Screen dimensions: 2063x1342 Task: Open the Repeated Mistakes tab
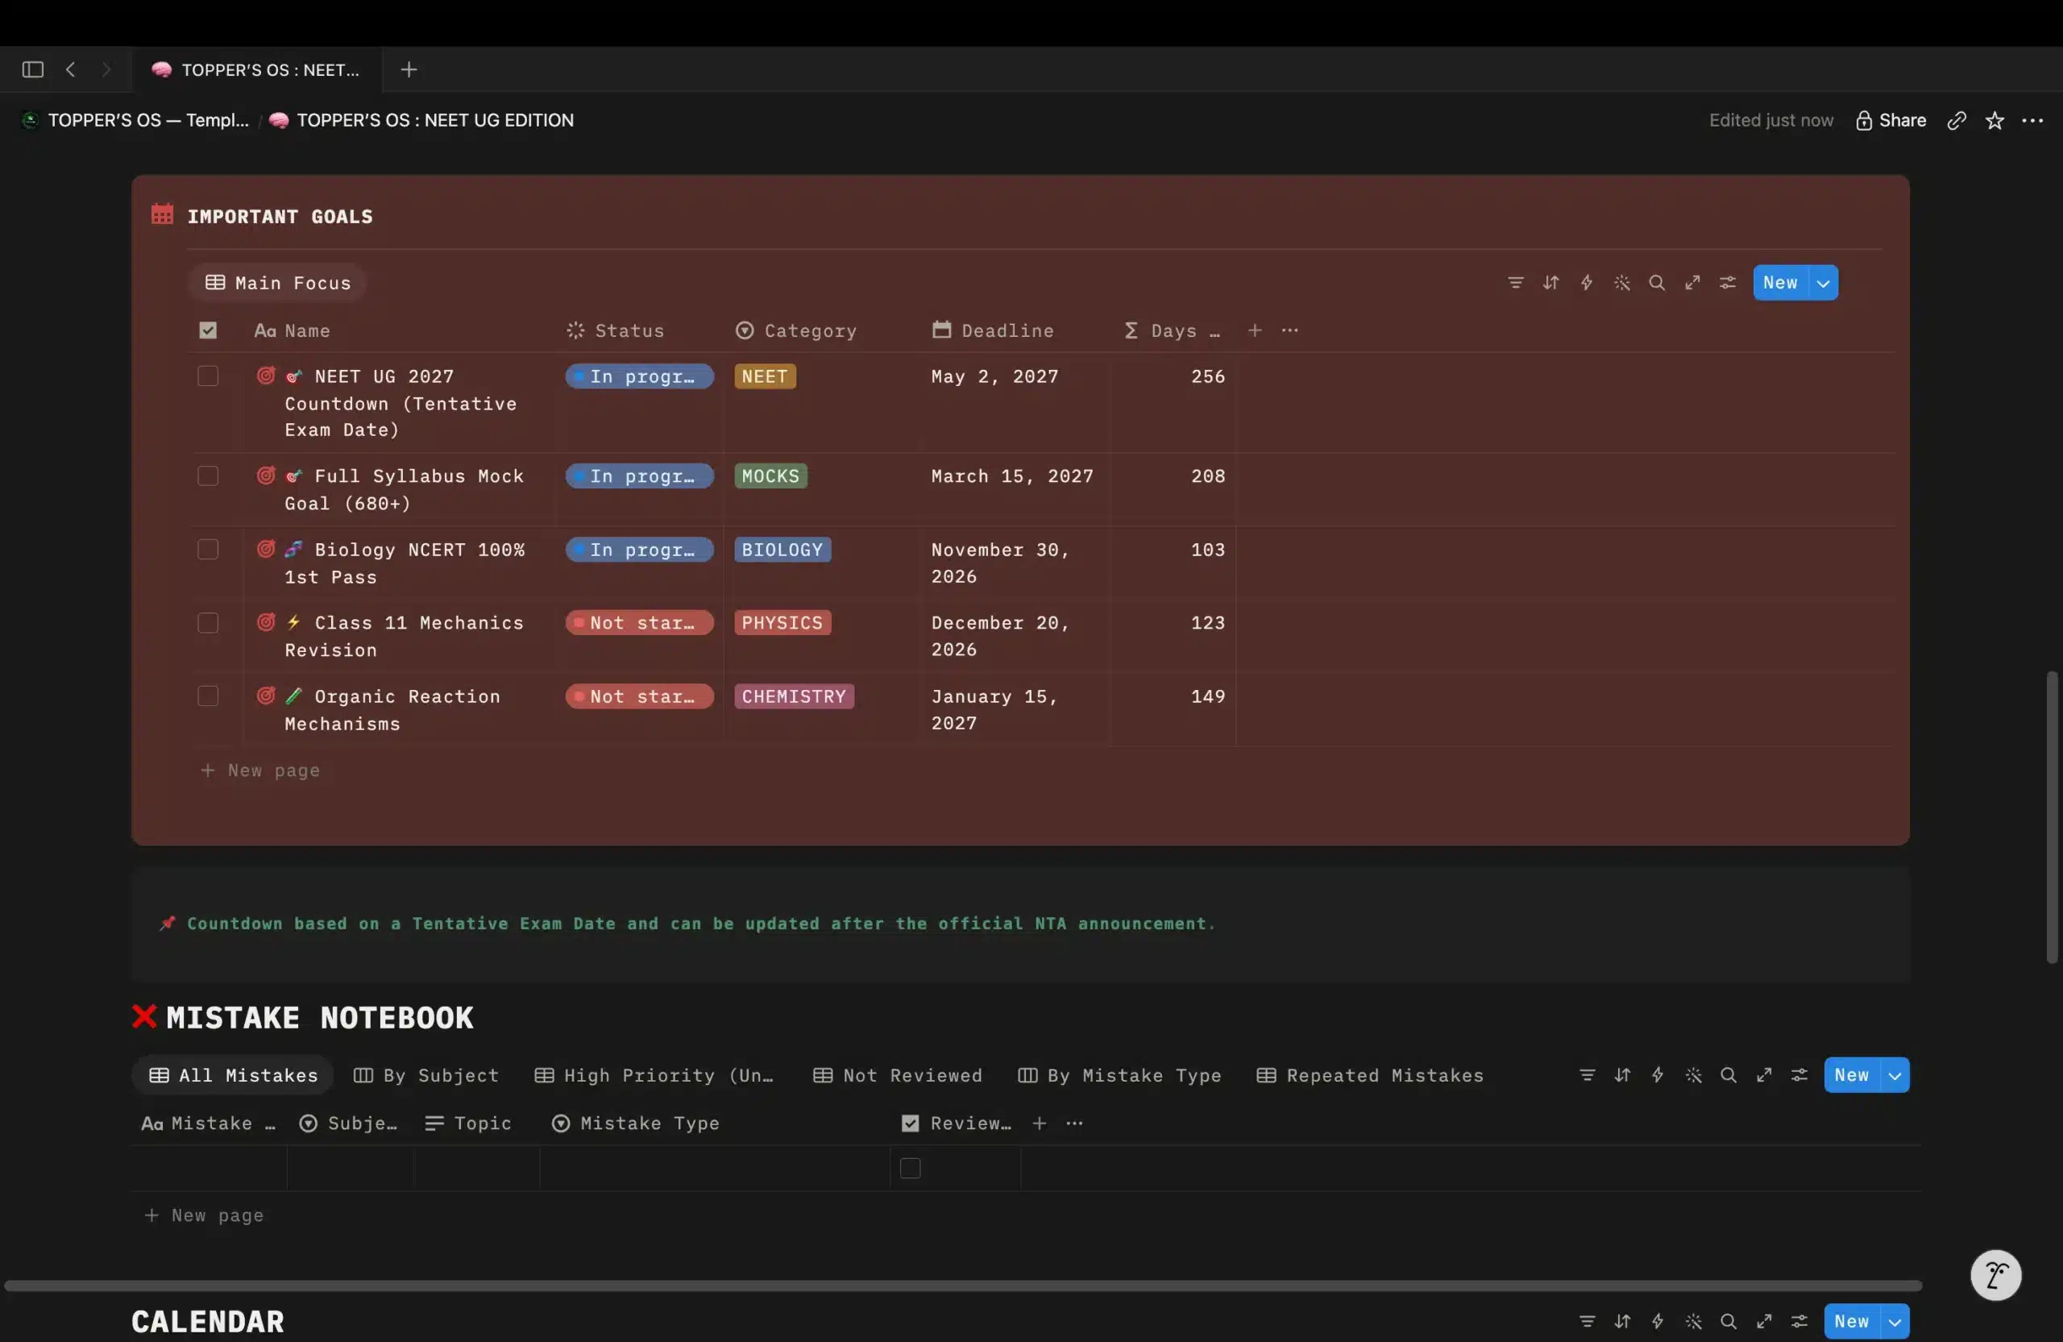[x=1371, y=1075]
